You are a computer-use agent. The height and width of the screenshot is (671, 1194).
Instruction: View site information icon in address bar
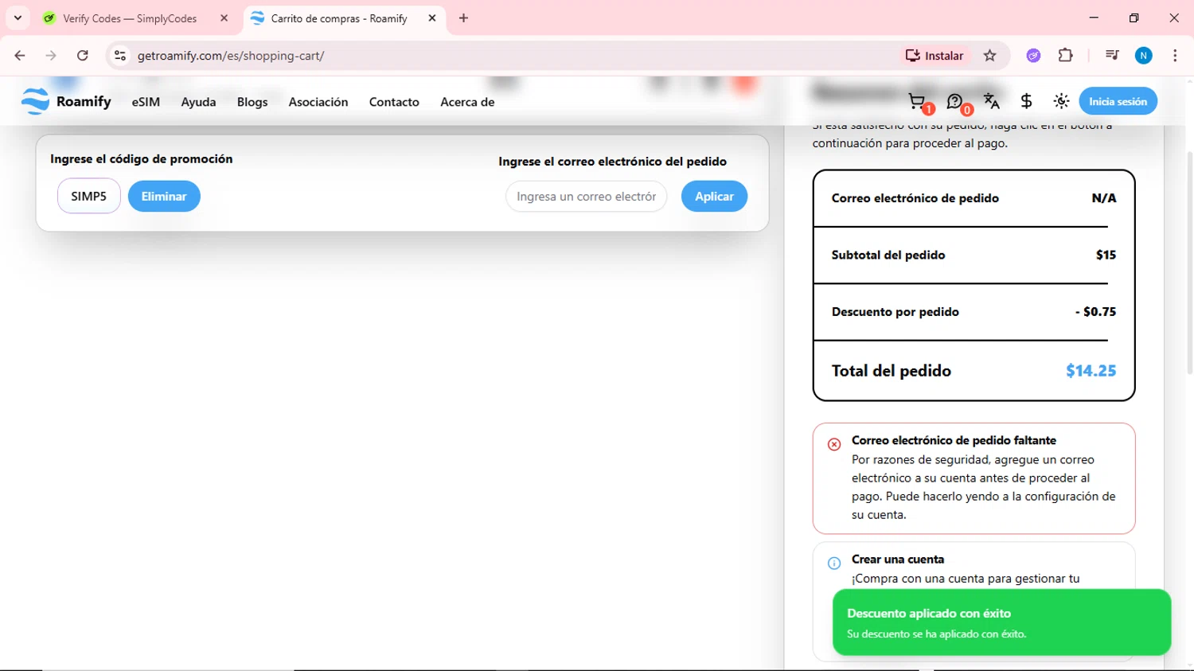coord(119,56)
